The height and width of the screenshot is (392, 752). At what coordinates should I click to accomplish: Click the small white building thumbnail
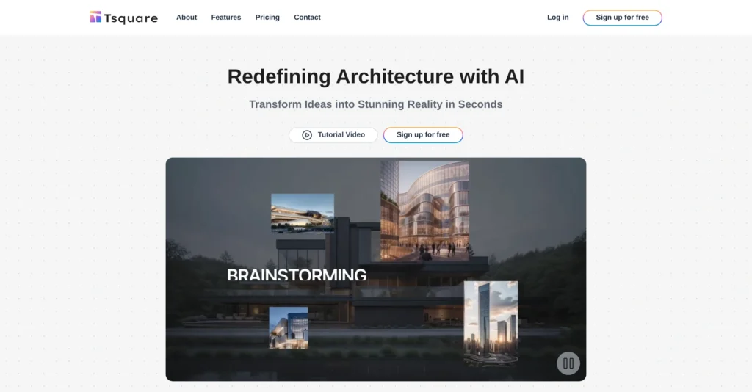289,327
